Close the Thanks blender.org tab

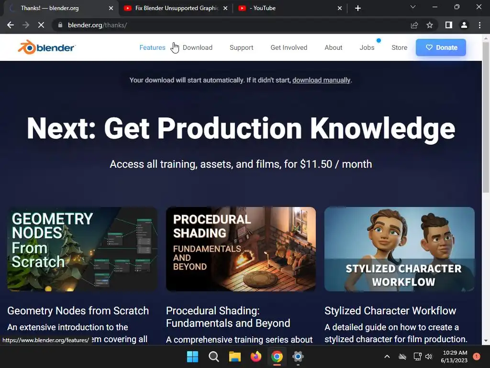(111, 8)
